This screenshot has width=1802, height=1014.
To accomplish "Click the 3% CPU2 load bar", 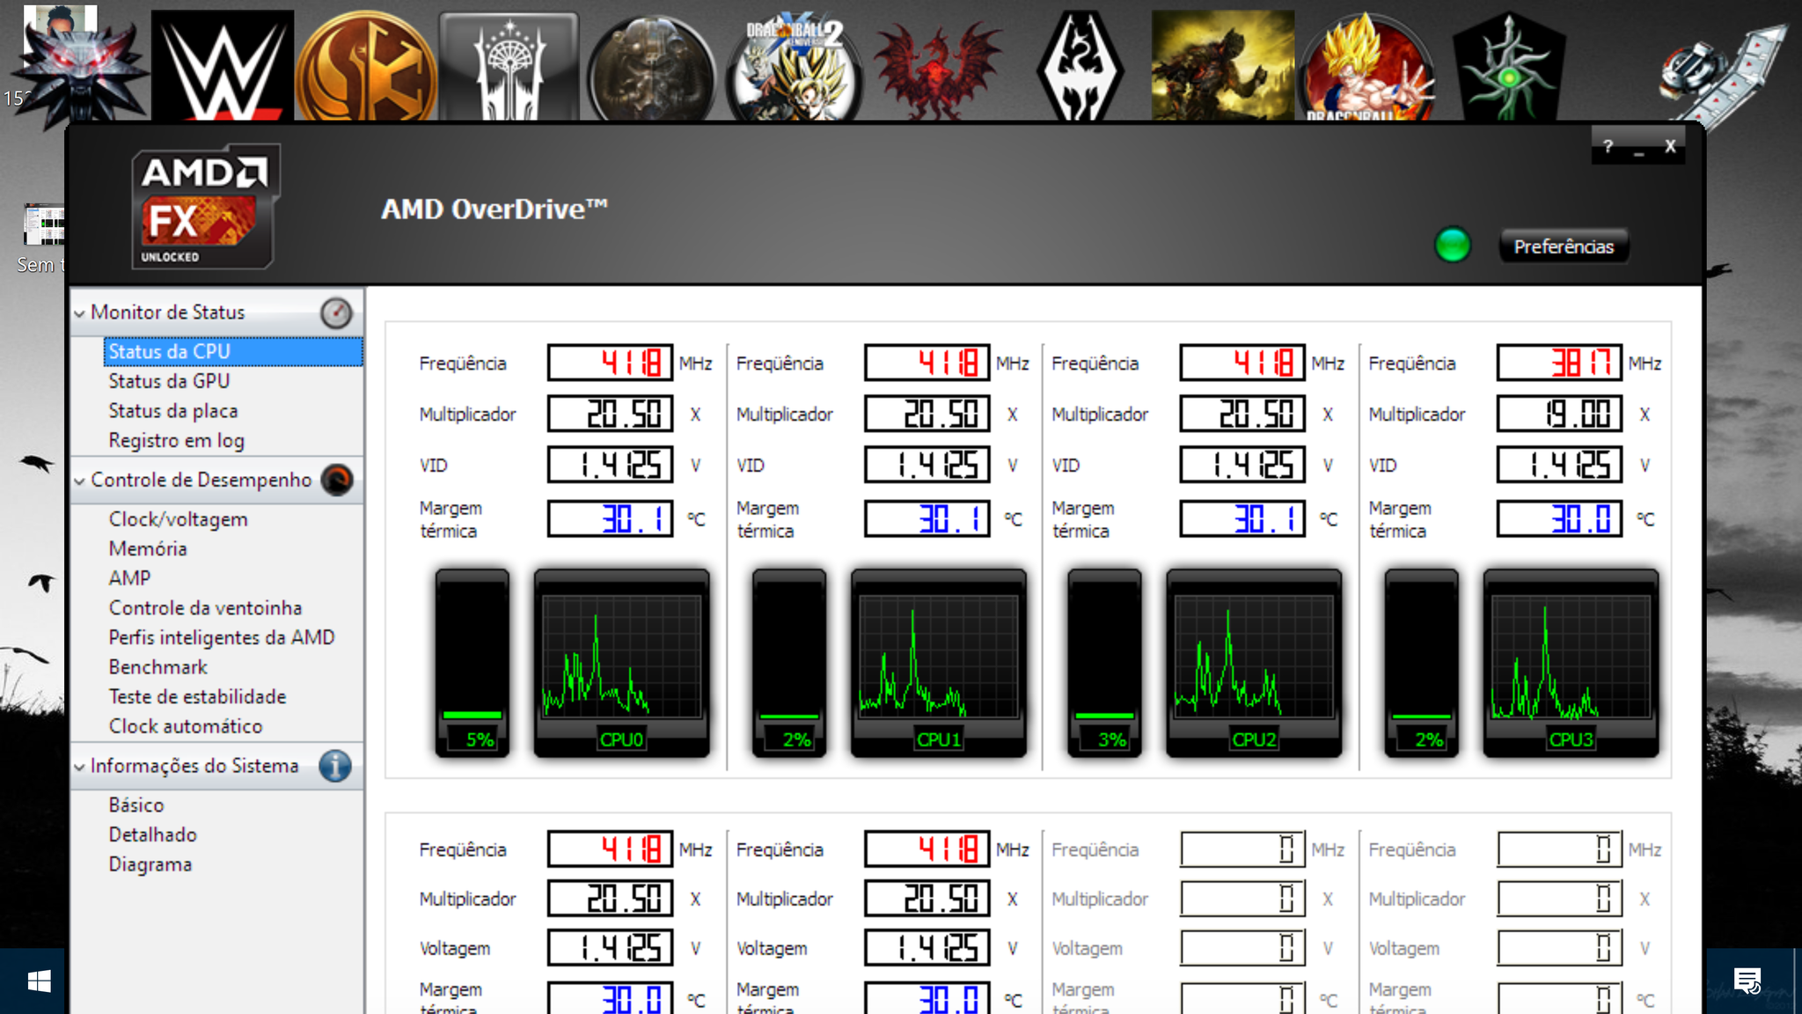I will click(1104, 663).
